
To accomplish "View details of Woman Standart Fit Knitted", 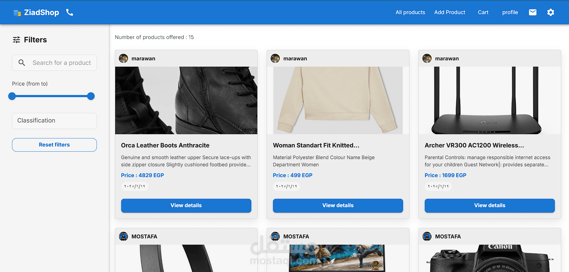I will pos(338,205).
